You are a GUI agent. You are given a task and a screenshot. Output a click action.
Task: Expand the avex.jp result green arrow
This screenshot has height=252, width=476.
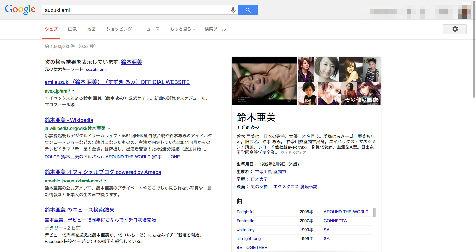[73, 91]
